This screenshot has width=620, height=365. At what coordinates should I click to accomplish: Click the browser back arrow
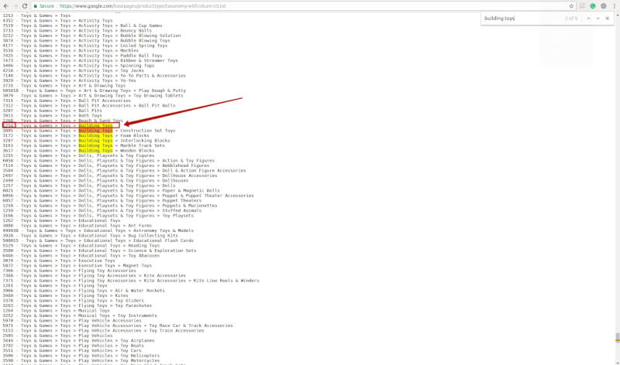5,5
